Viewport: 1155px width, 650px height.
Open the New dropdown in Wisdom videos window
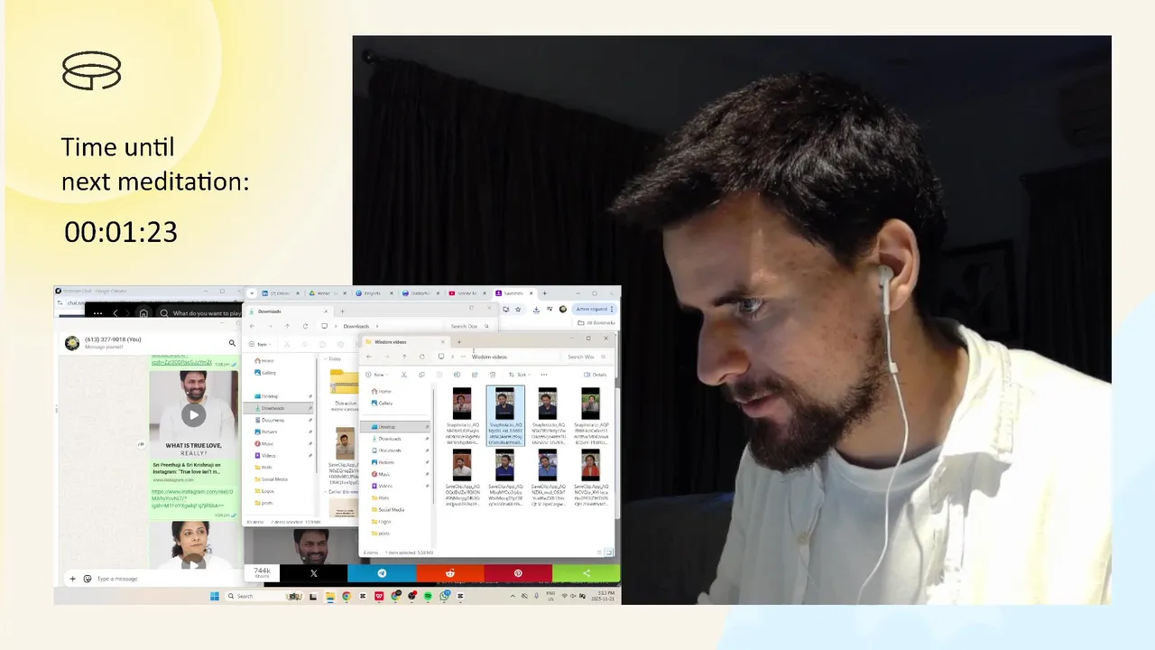coord(378,374)
